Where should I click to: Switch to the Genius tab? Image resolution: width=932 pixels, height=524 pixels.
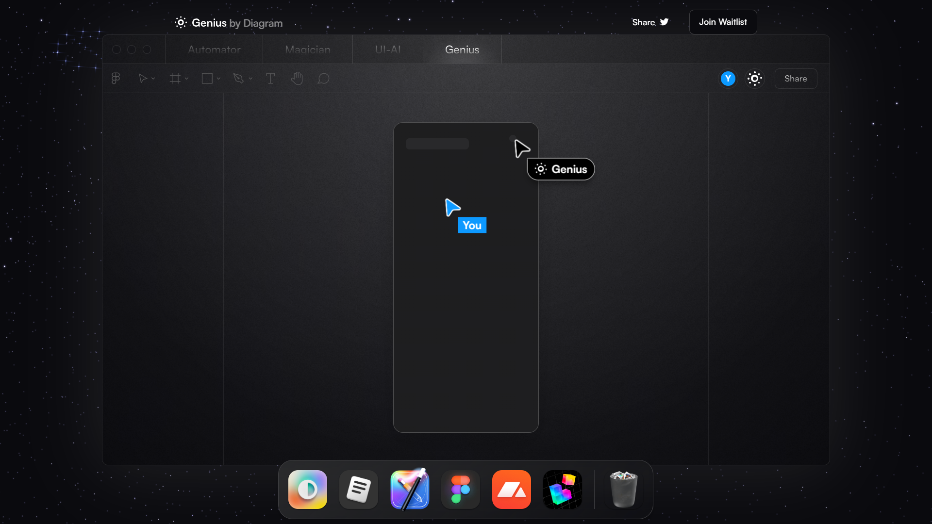point(462,49)
